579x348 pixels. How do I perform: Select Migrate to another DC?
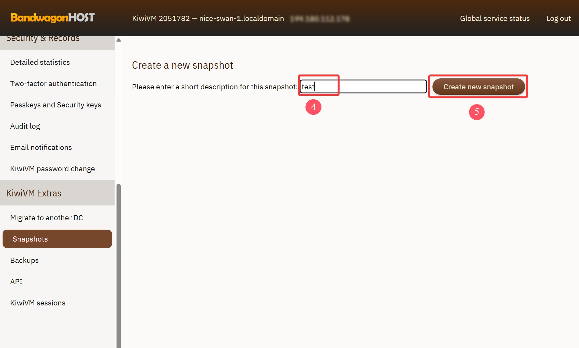[x=46, y=218]
